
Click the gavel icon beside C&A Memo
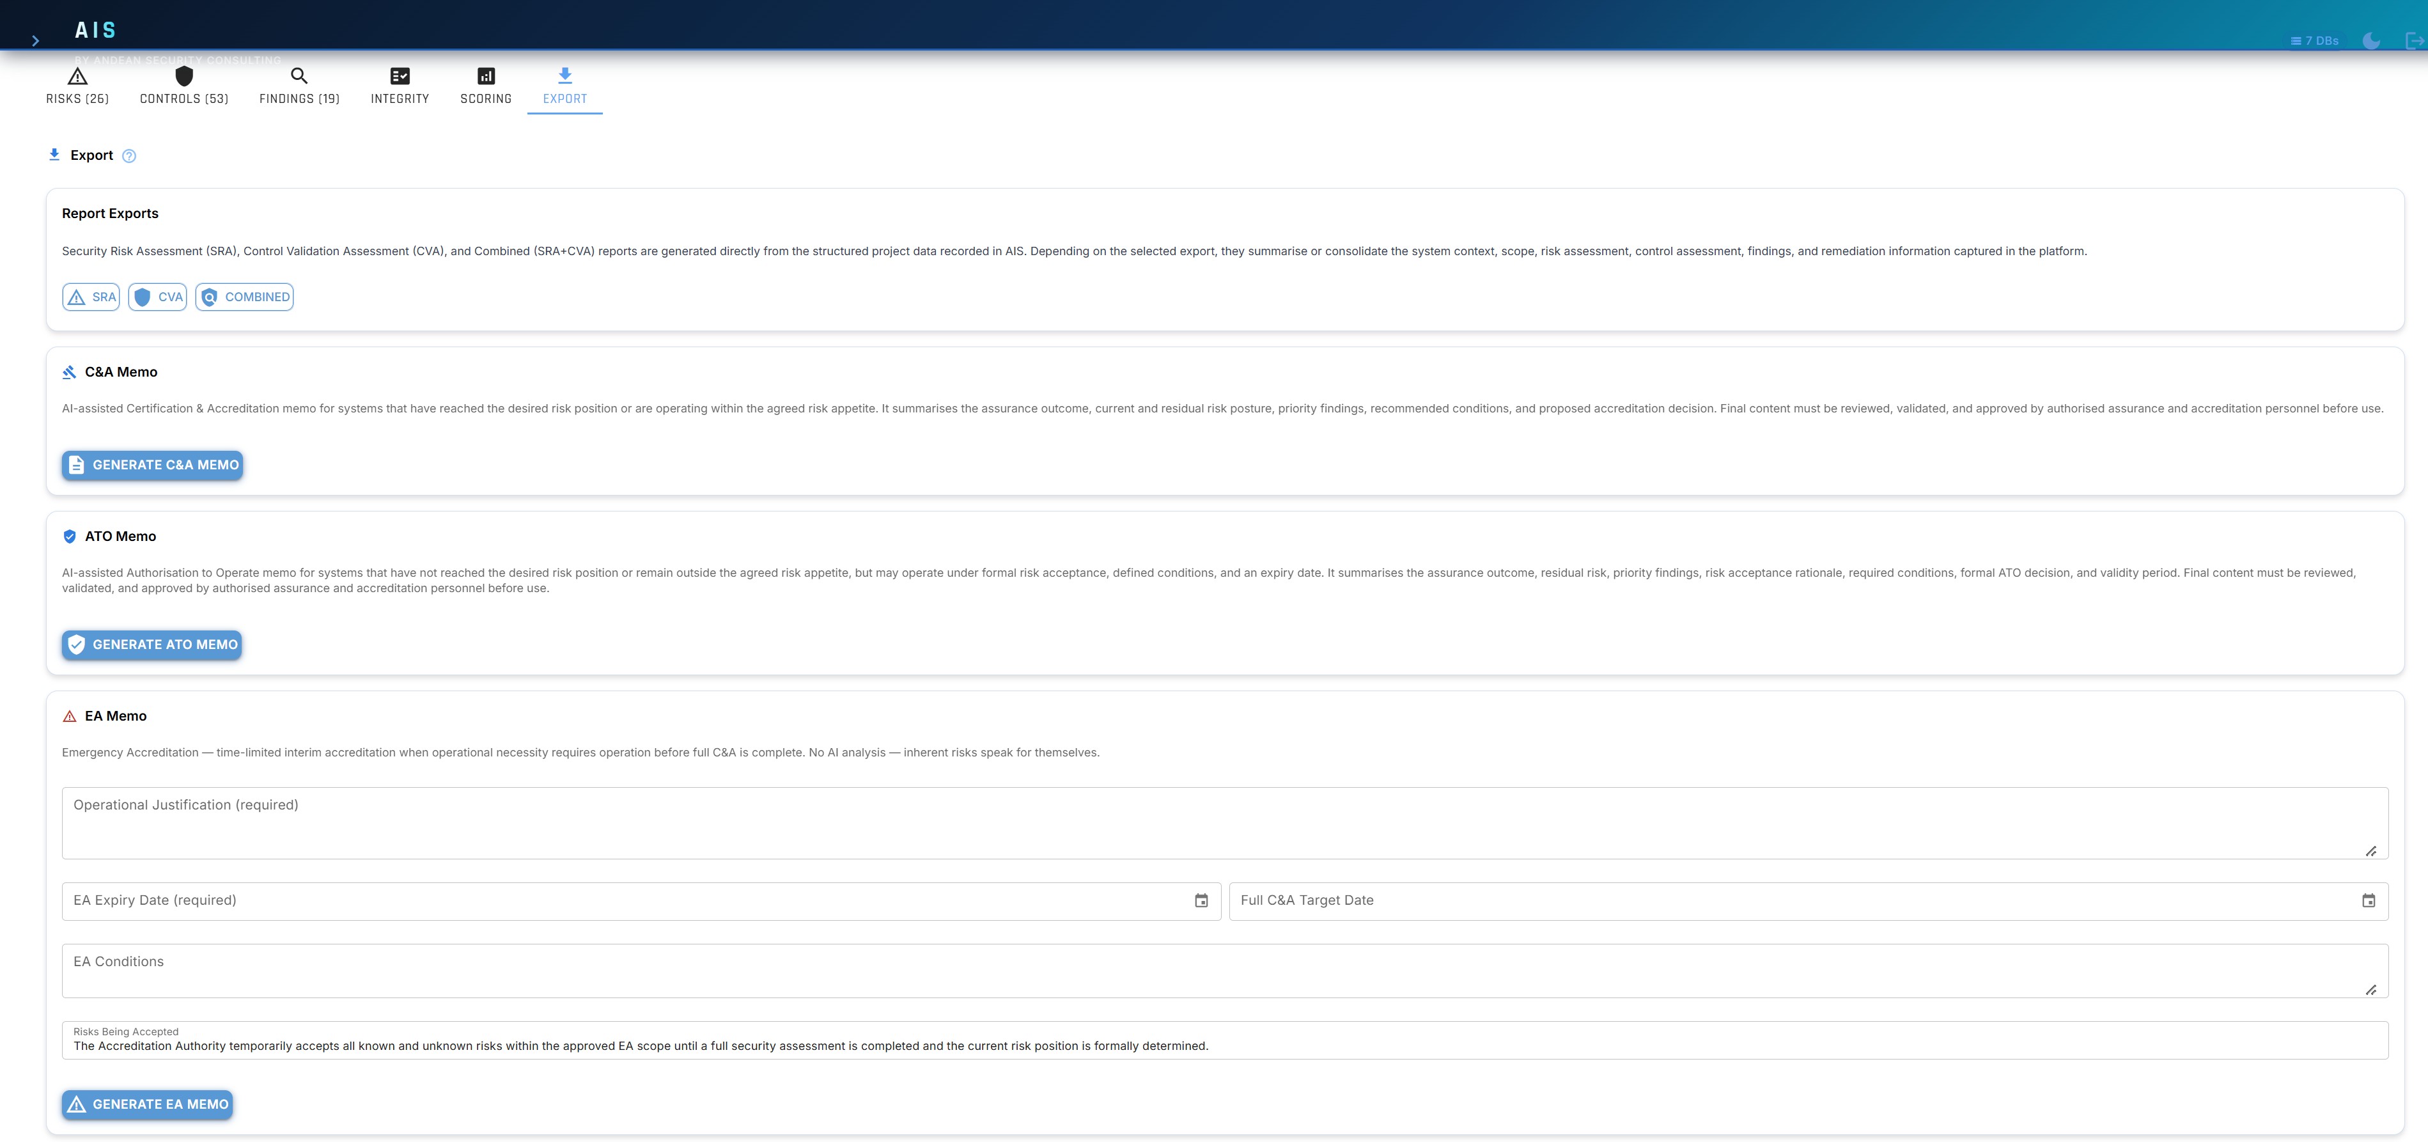70,373
